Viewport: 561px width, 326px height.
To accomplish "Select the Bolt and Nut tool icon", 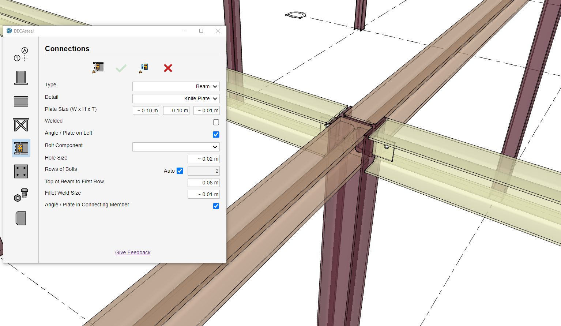I will click(x=21, y=195).
